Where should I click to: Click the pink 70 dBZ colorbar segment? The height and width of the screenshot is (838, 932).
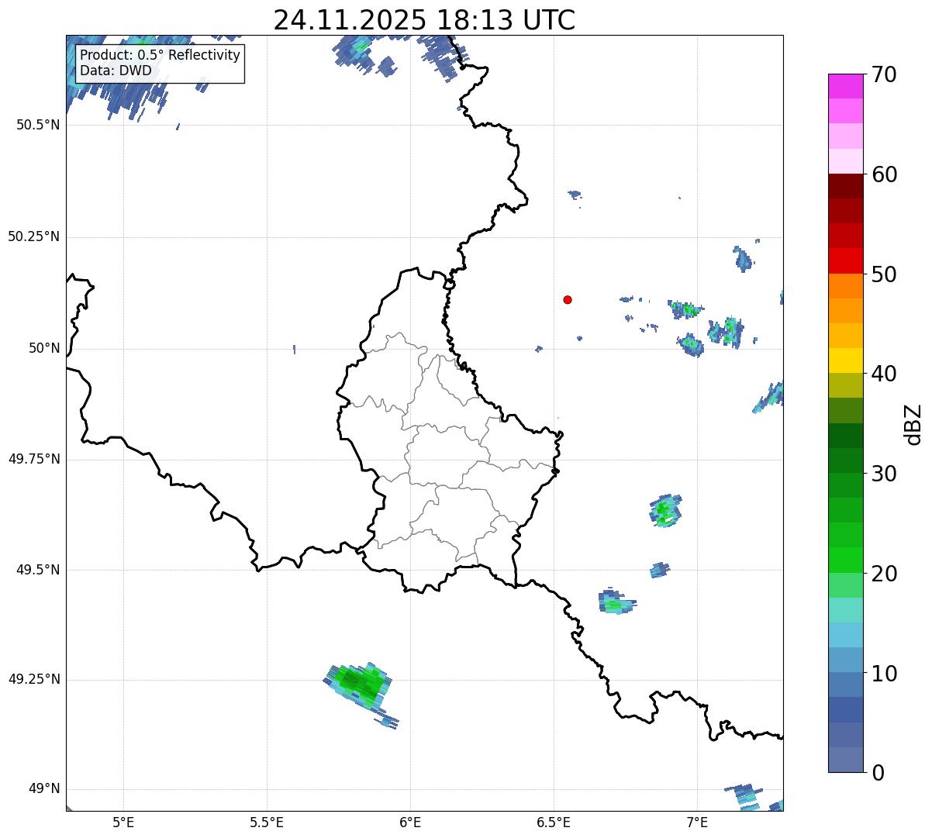[844, 86]
